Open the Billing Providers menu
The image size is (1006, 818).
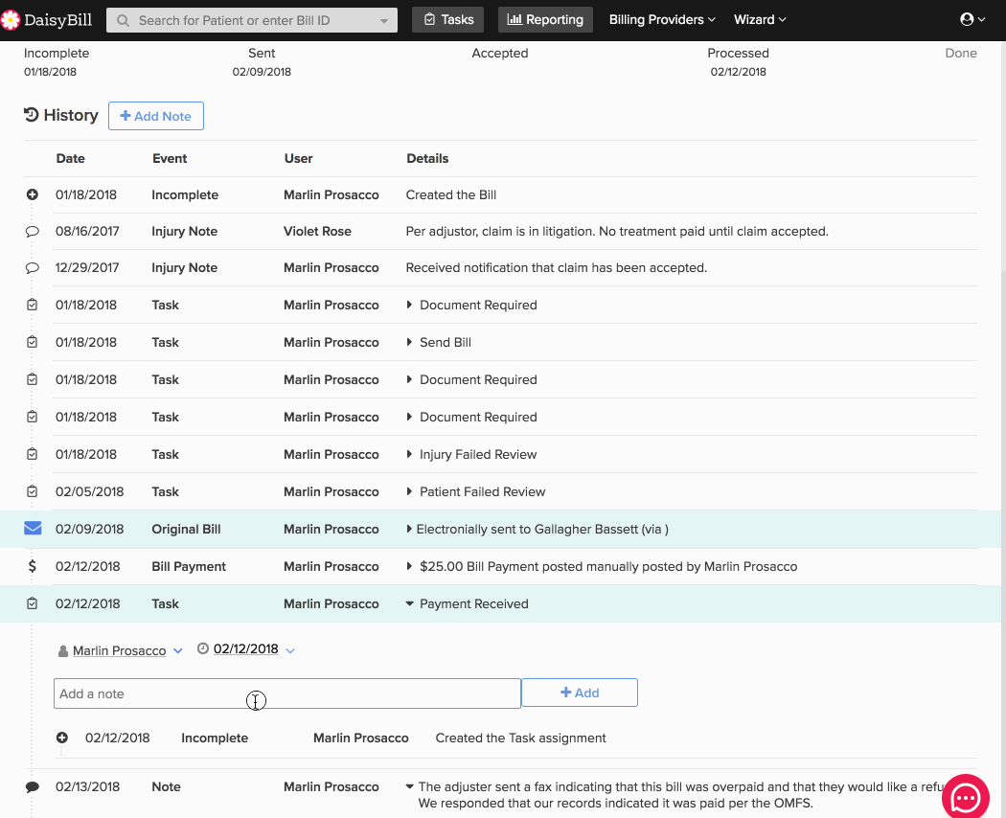[x=662, y=19]
